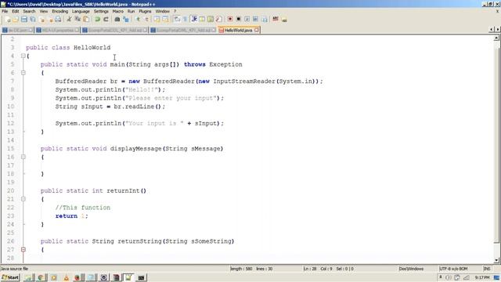Open the File menu
Screen dimensions: 501x282
pyautogui.click(x=5, y=11)
